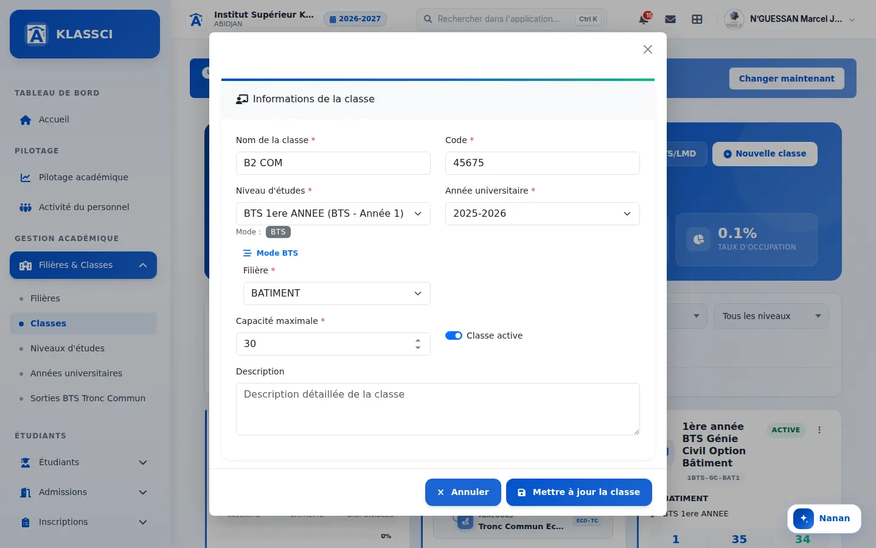
Task: Go to Filières in the sidebar
Action: pyautogui.click(x=83, y=298)
